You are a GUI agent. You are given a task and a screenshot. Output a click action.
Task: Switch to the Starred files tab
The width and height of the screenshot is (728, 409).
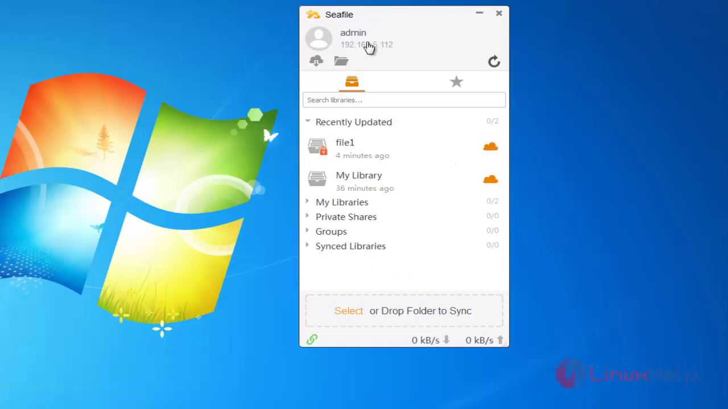click(456, 82)
